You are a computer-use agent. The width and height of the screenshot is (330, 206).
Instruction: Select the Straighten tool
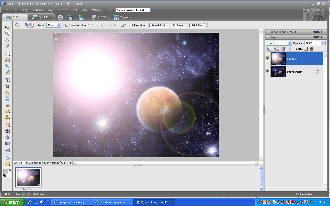coord(7,99)
